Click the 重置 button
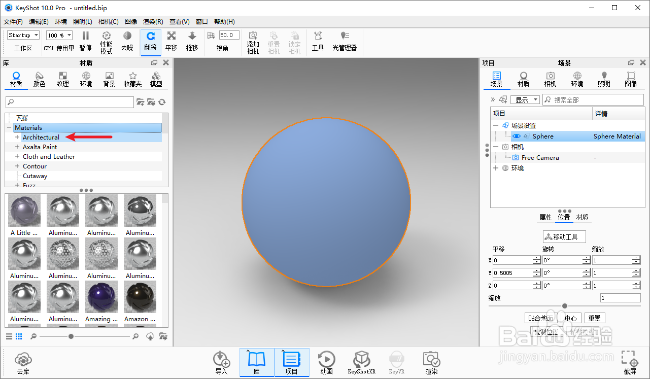650x379 pixels. [x=595, y=318]
